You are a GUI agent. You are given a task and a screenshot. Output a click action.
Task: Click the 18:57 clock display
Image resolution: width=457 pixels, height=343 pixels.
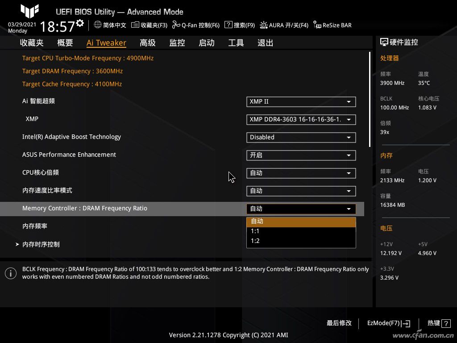(x=58, y=26)
